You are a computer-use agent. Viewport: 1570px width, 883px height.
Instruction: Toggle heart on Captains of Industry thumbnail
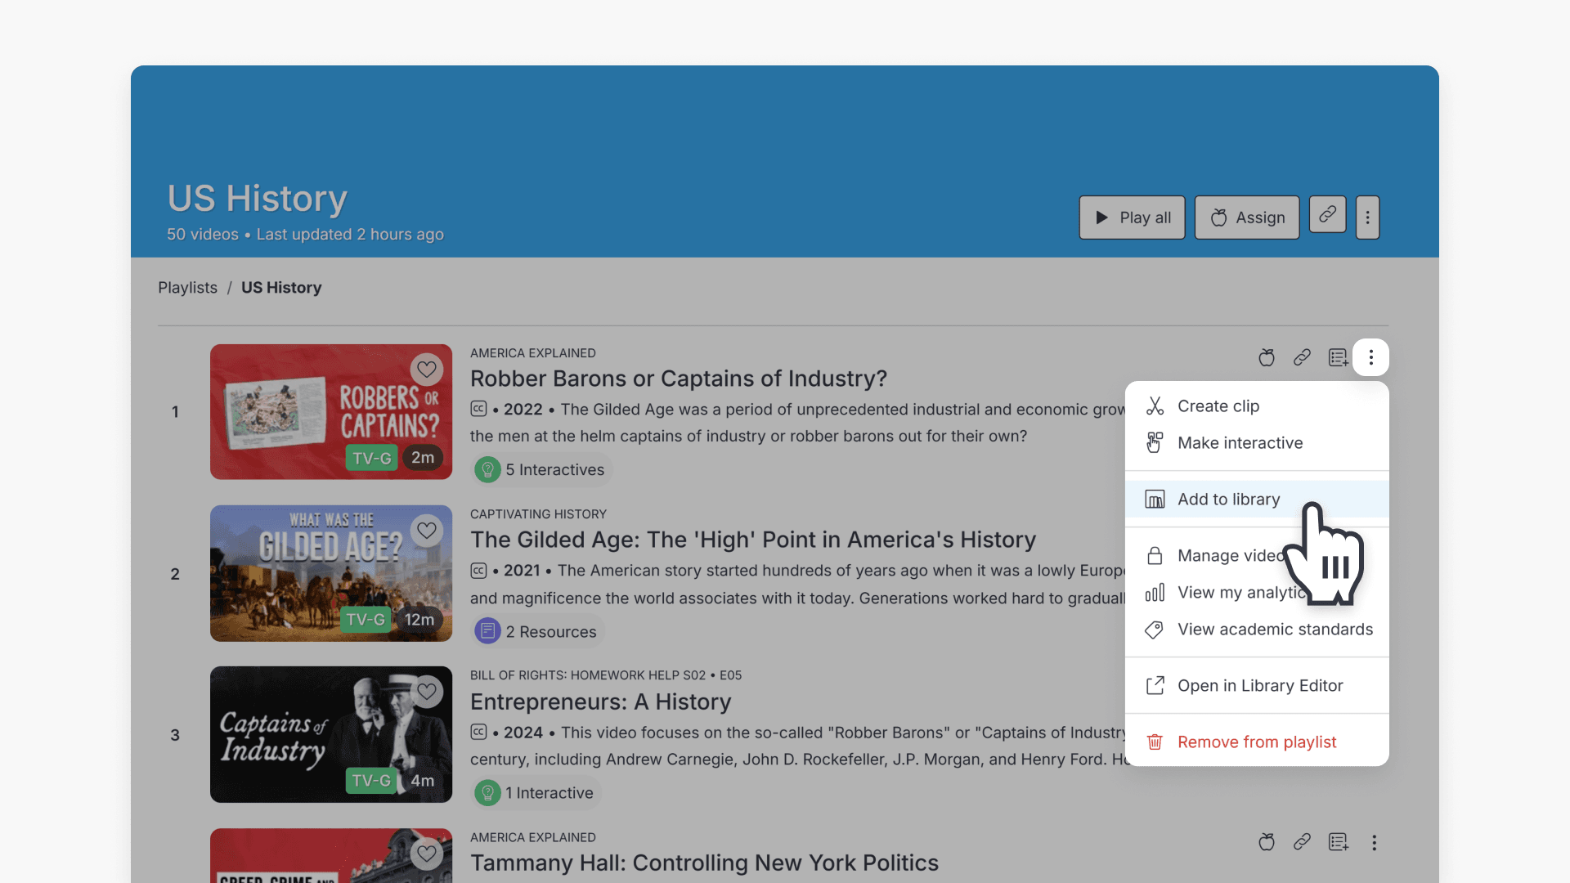(x=427, y=692)
